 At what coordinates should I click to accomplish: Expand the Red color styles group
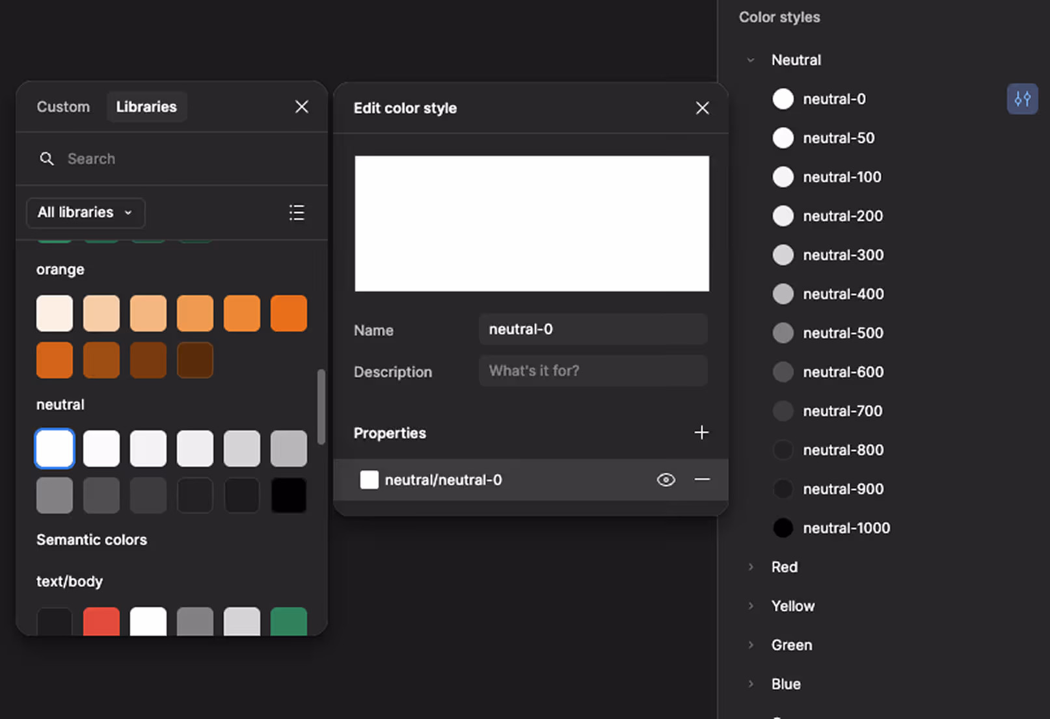751,567
